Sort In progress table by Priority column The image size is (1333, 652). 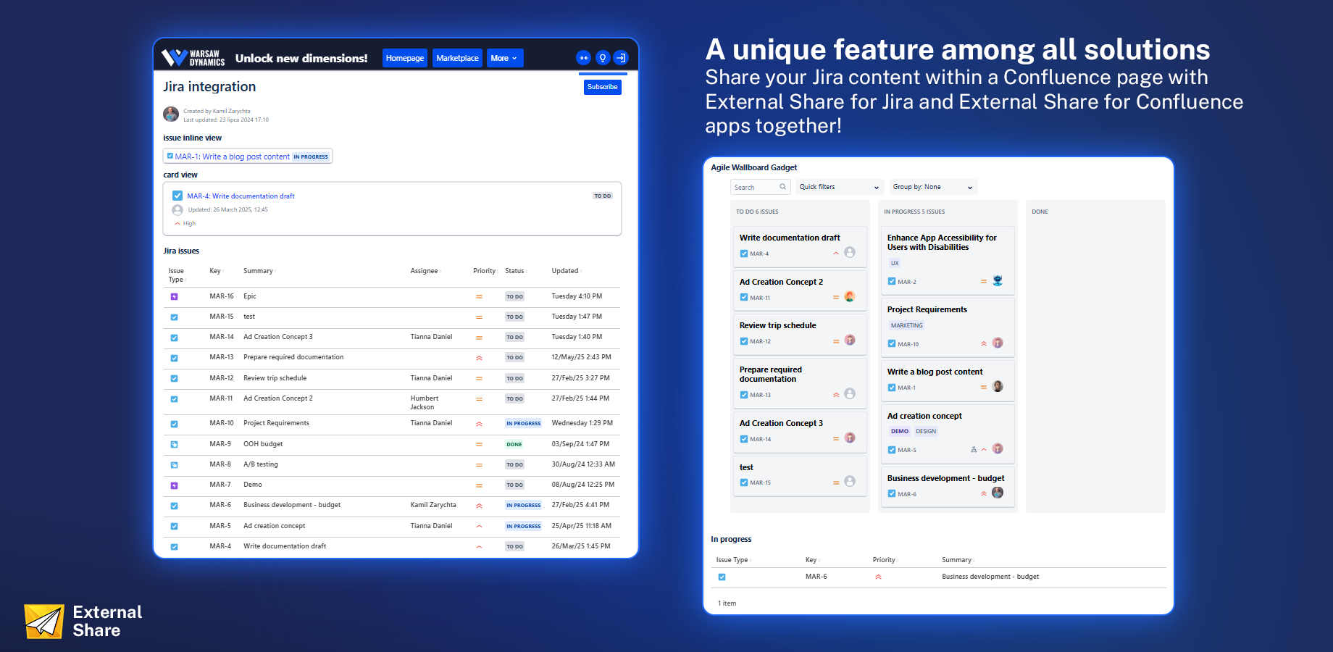(x=885, y=560)
